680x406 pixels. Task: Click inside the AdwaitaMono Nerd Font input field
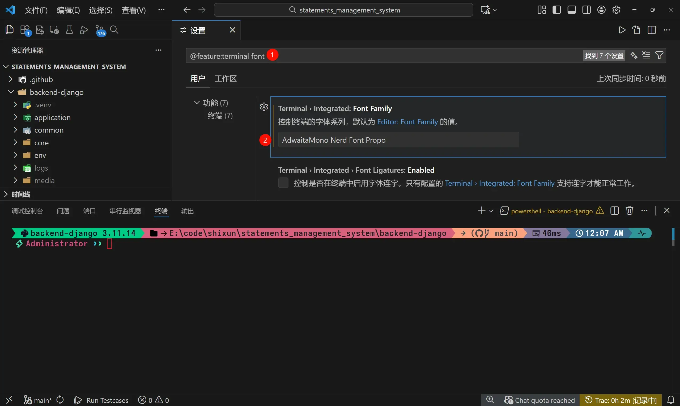(398, 140)
